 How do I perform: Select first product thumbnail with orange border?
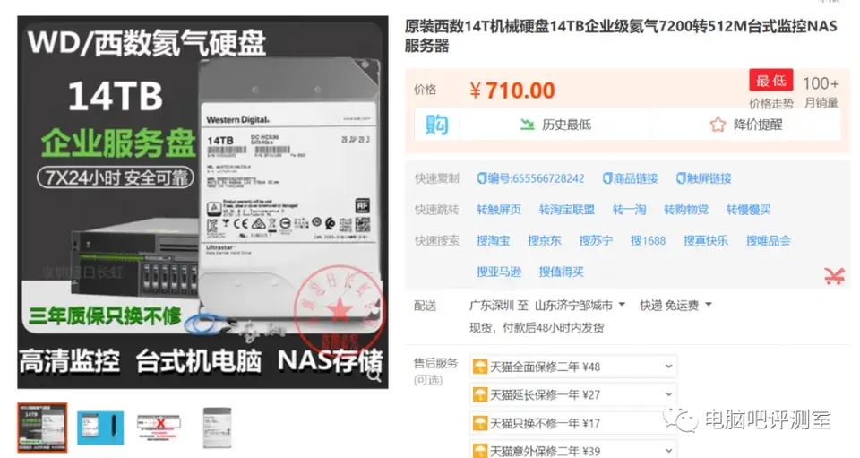click(x=42, y=428)
